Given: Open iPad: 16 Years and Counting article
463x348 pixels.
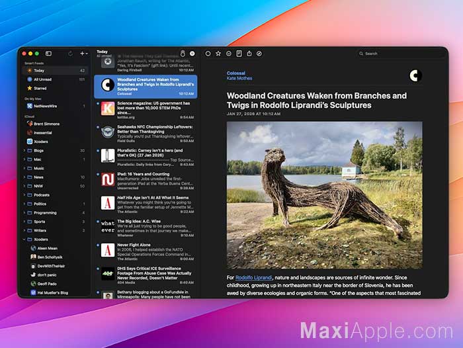Looking at the screenshot, I should [x=146, y=181].
